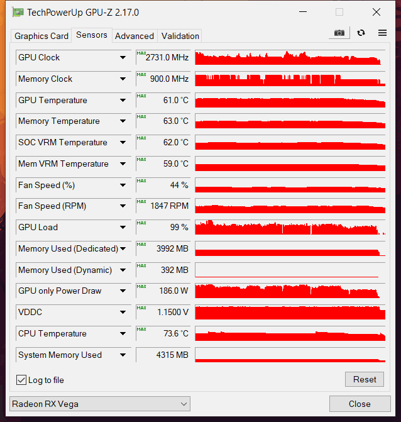The image size is (401, 422).
Task: Expand GPU Load sensor dropdown
Action: pos(123,227)
